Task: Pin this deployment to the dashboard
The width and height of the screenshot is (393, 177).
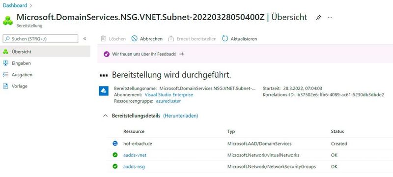Action: (x=318, y=18)
